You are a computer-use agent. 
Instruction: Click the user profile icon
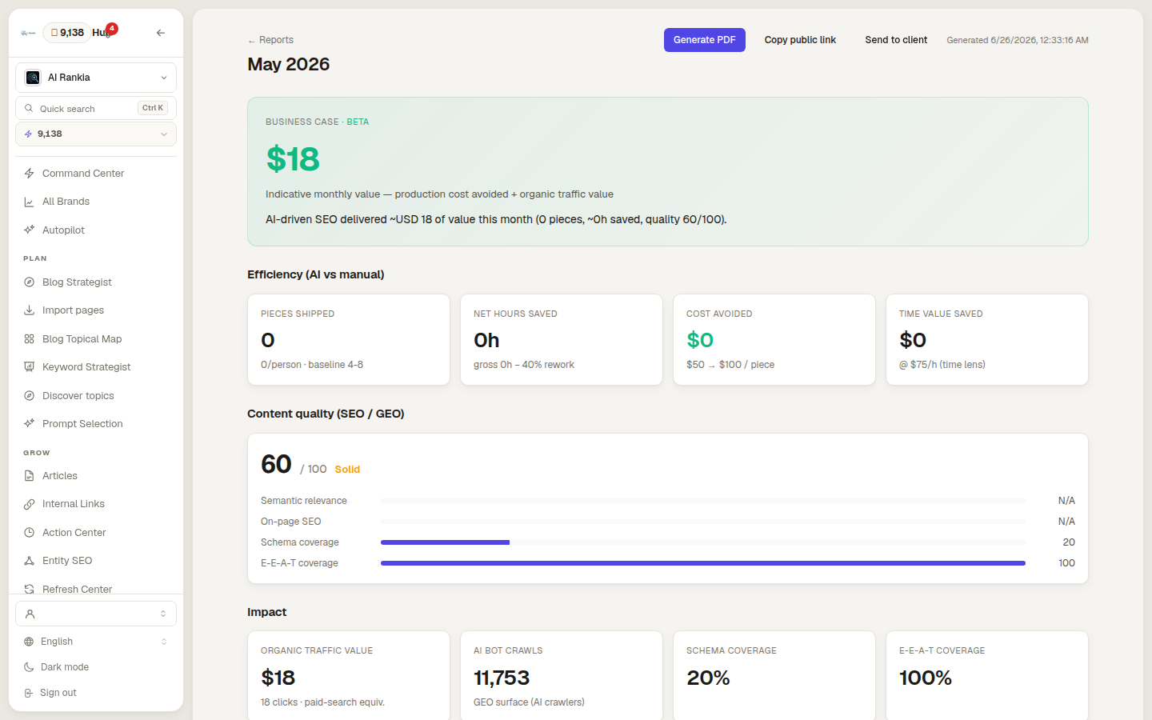pos(30,614)
